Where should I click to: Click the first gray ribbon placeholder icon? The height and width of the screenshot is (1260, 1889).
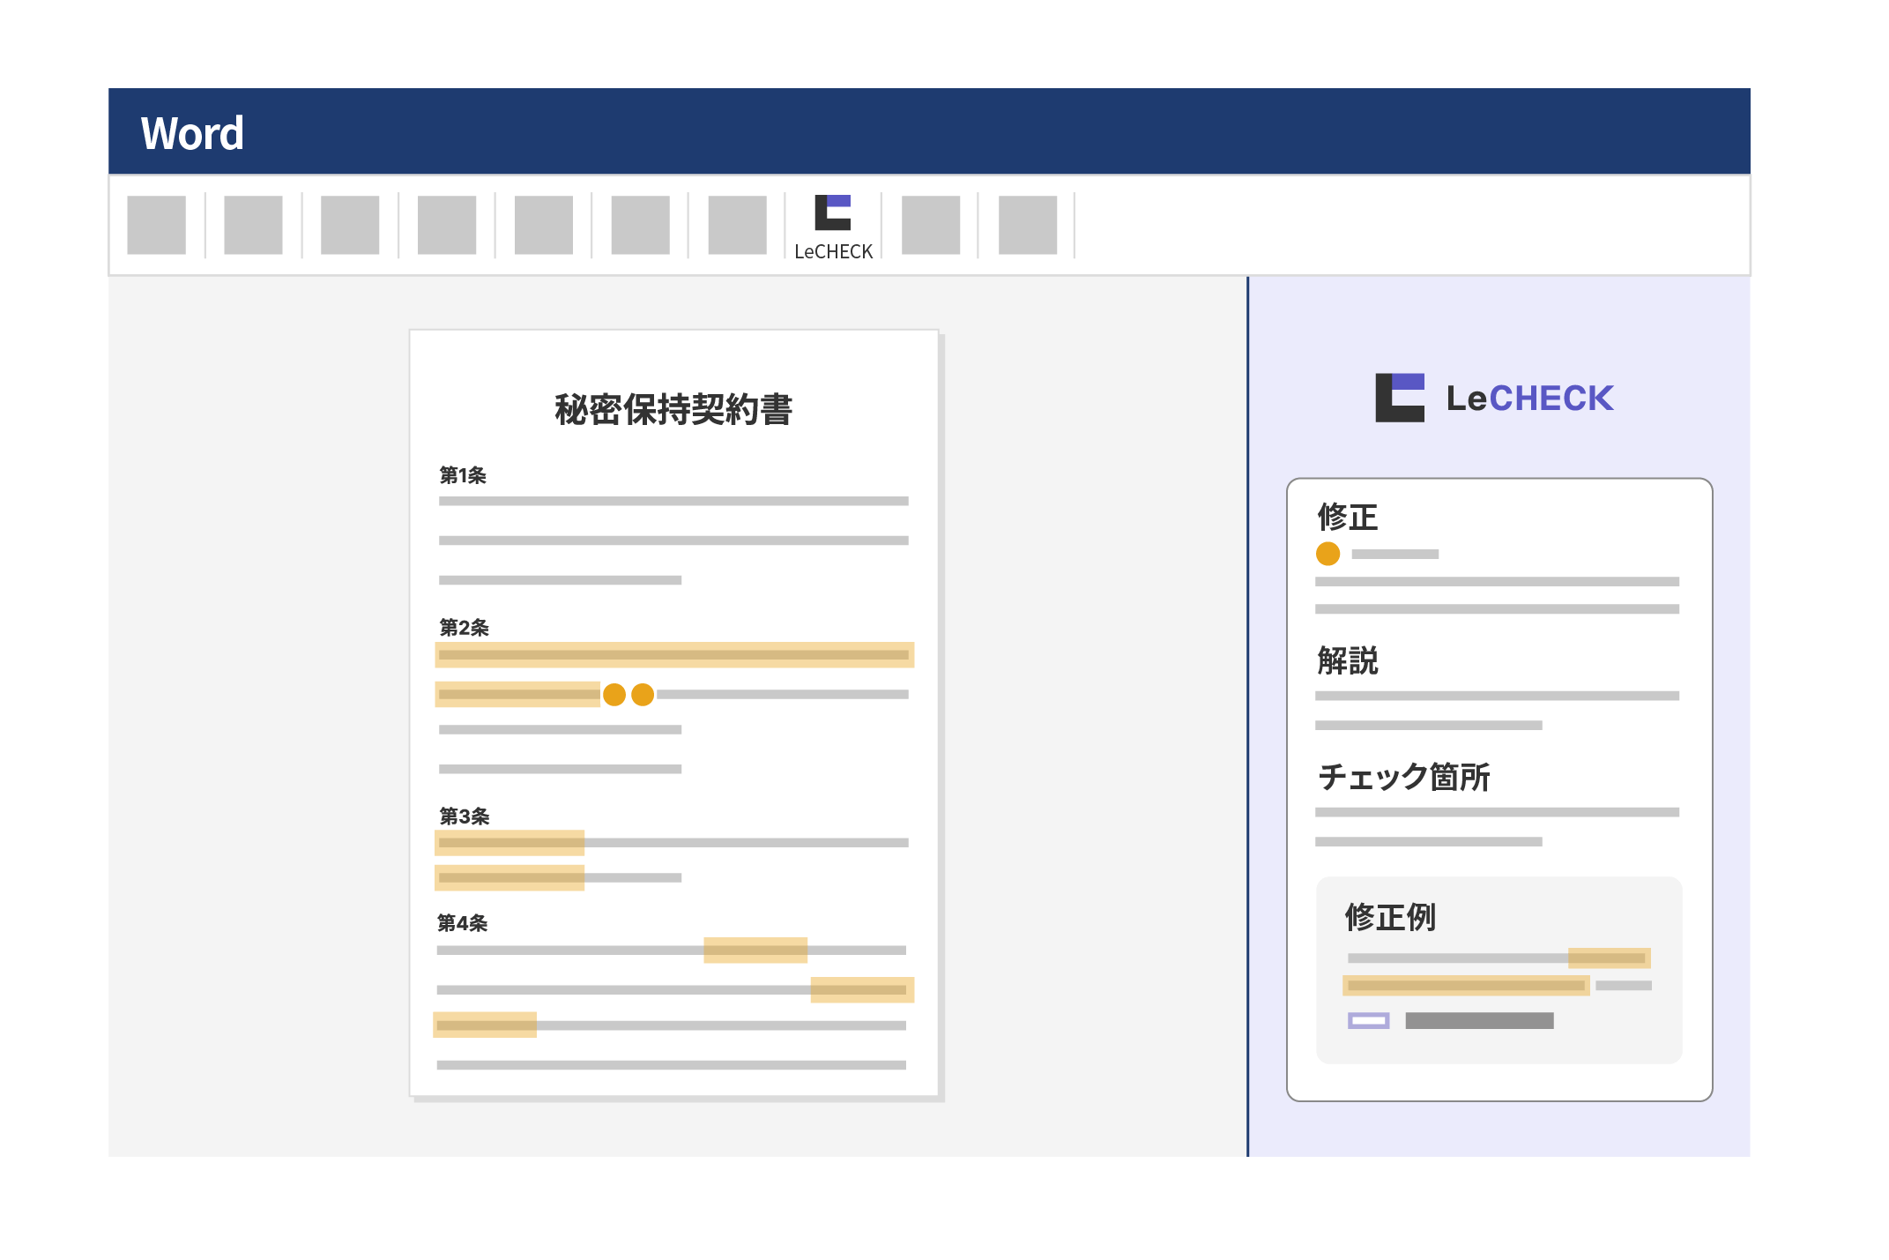point(156,225)
